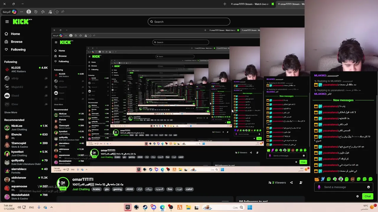Viewport: 378px width, 212px height.
Task: Open browser history icon
Action: coord(36,12)
